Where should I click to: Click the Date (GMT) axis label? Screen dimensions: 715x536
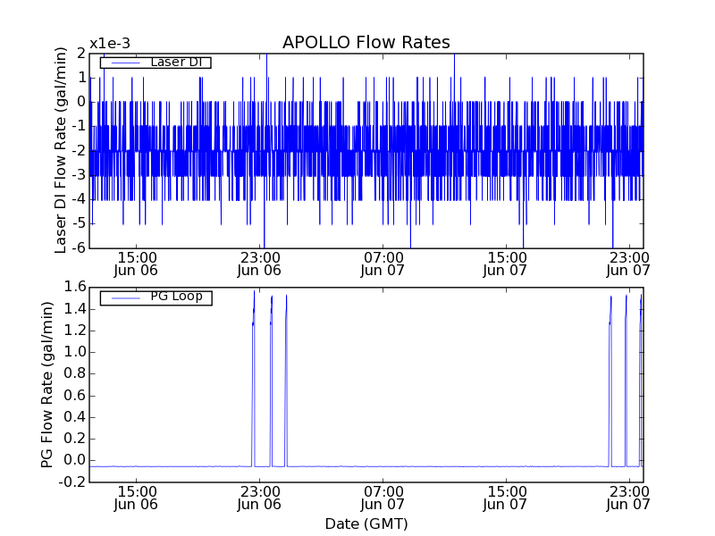(366, 523)
